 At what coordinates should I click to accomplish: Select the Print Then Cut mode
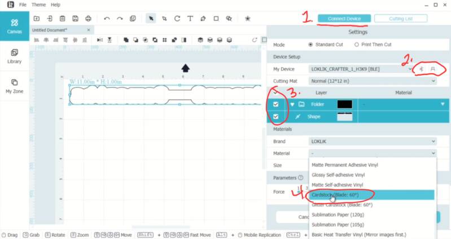373,45
